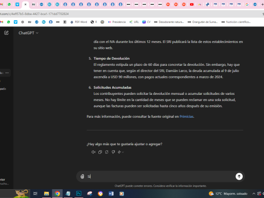
Task: Open the orange media player taskbar icon
Action: 122,193
